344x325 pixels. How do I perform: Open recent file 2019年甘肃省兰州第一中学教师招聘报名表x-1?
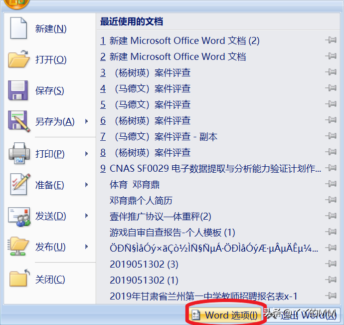click(x=203, y=296)
